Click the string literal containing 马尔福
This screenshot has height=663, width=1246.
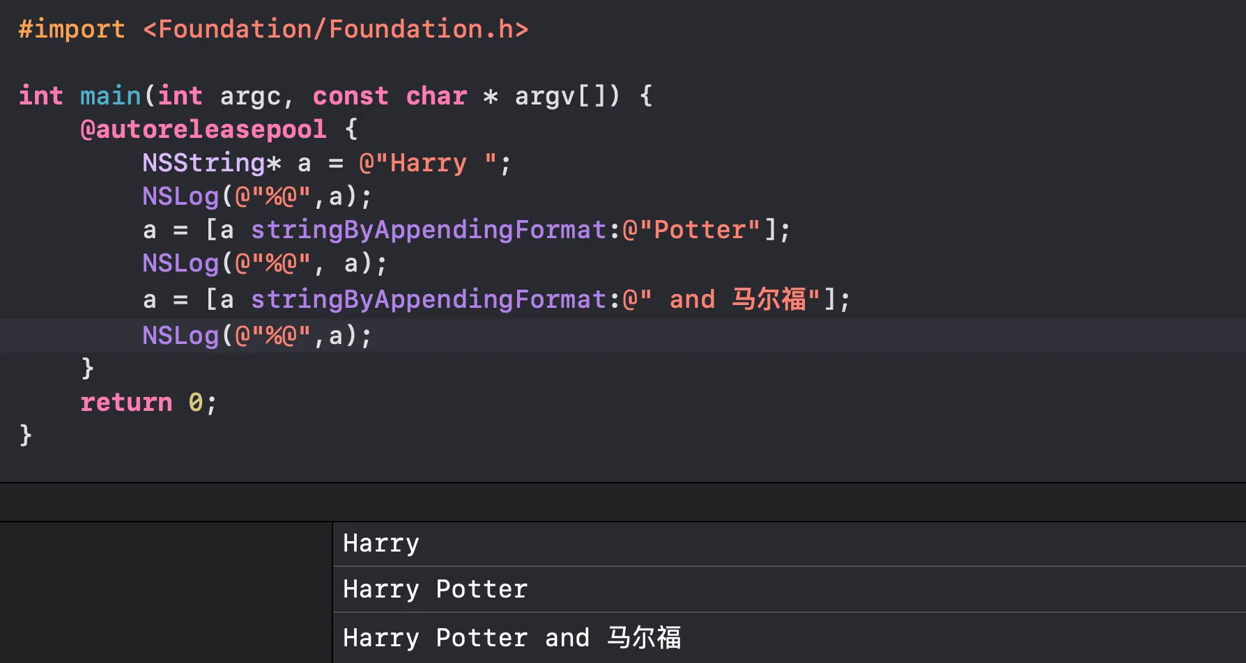pyautogui.click(x=722, y=299)
